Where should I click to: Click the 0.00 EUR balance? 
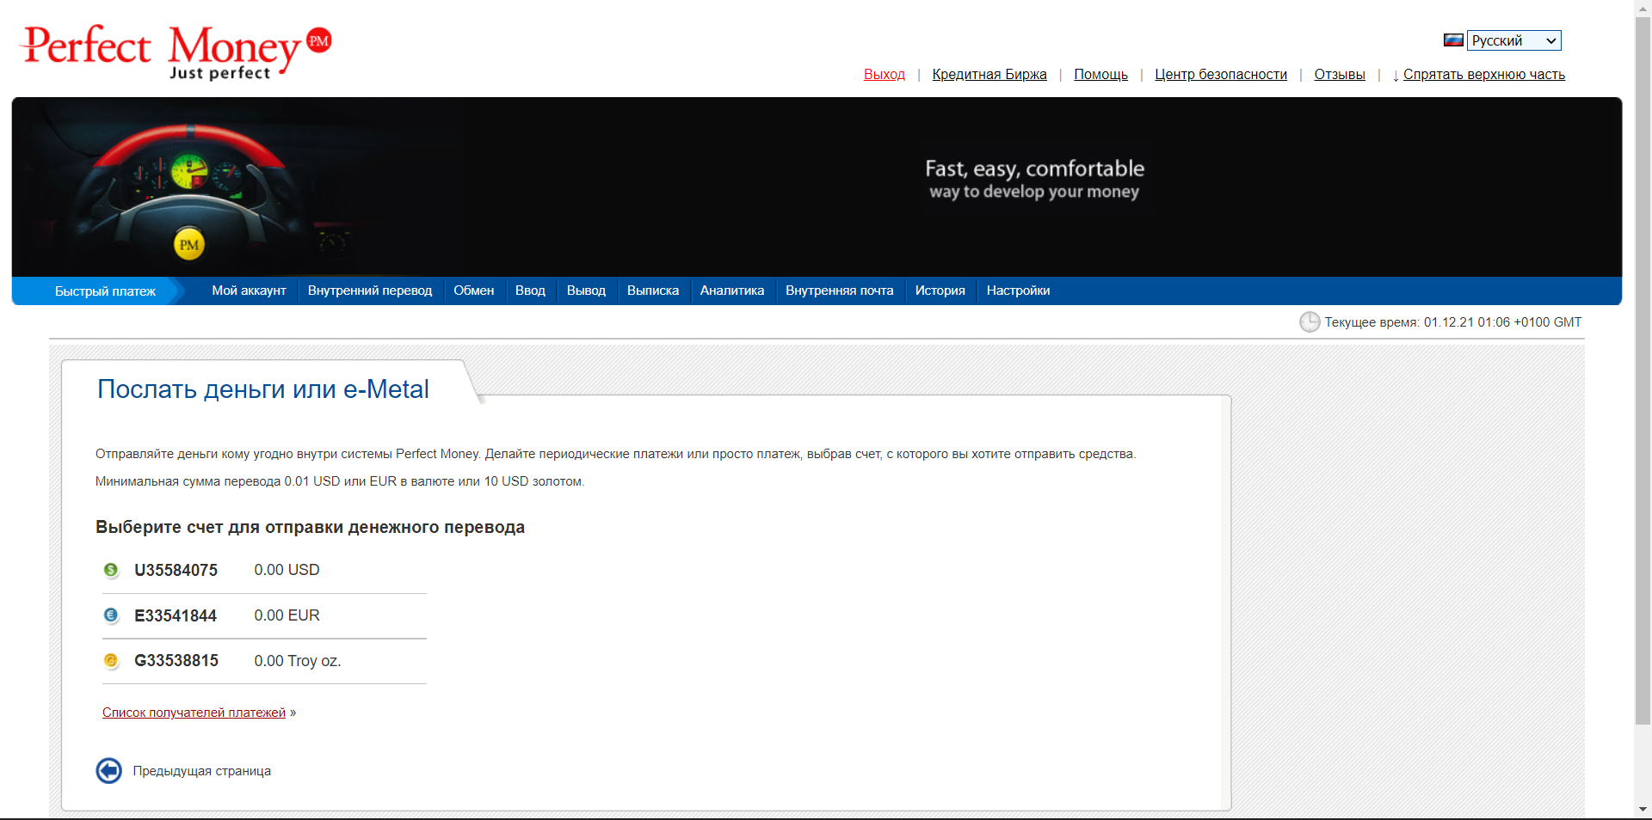click(x=287, y=615)
